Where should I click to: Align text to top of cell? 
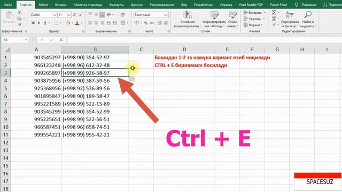90,14
